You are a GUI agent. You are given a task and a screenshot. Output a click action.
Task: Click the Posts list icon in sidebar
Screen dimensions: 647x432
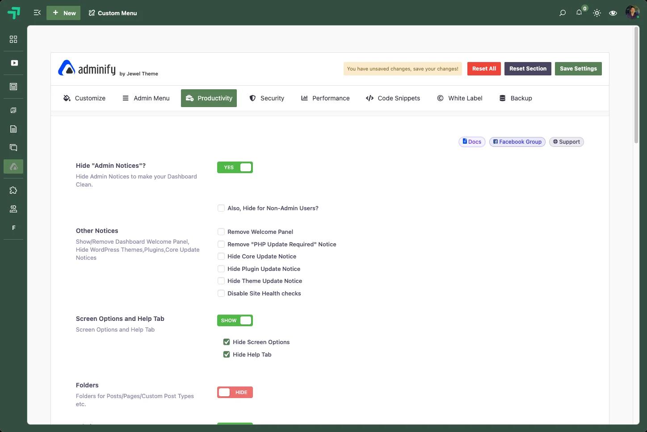coord(13,87)
